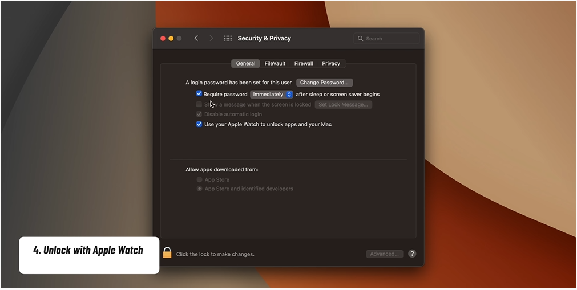The height and width of the screenshot is (290, 577).
Task: Select App Store and identified developers option
Action: click(199, 189)
